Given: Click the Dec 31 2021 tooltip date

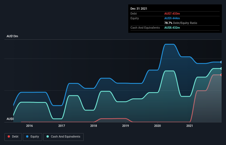Looking at the screenshot, I should tap(139, 9).
